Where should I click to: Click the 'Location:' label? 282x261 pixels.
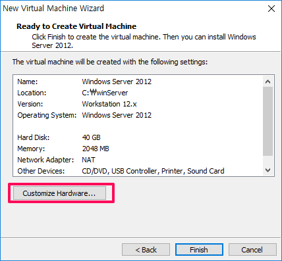click(32, 93)
